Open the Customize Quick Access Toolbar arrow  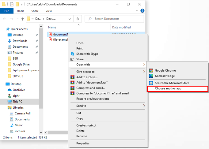[21, 4]
